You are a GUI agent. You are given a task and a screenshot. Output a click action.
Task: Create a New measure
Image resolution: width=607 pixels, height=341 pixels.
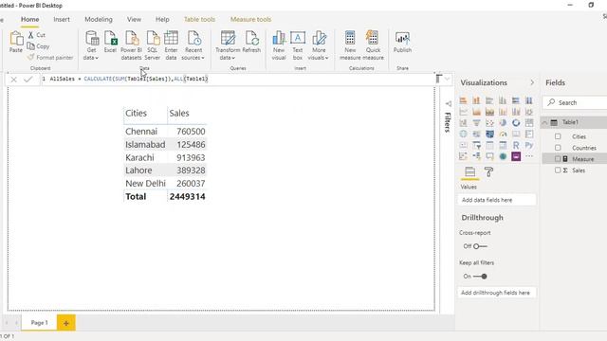350,45
